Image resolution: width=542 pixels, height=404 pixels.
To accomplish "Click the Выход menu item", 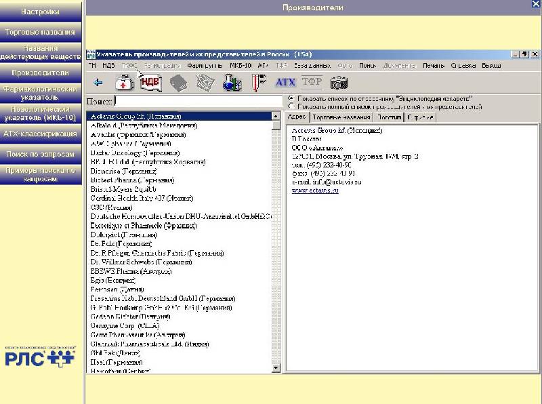I will tap(492, 65).
